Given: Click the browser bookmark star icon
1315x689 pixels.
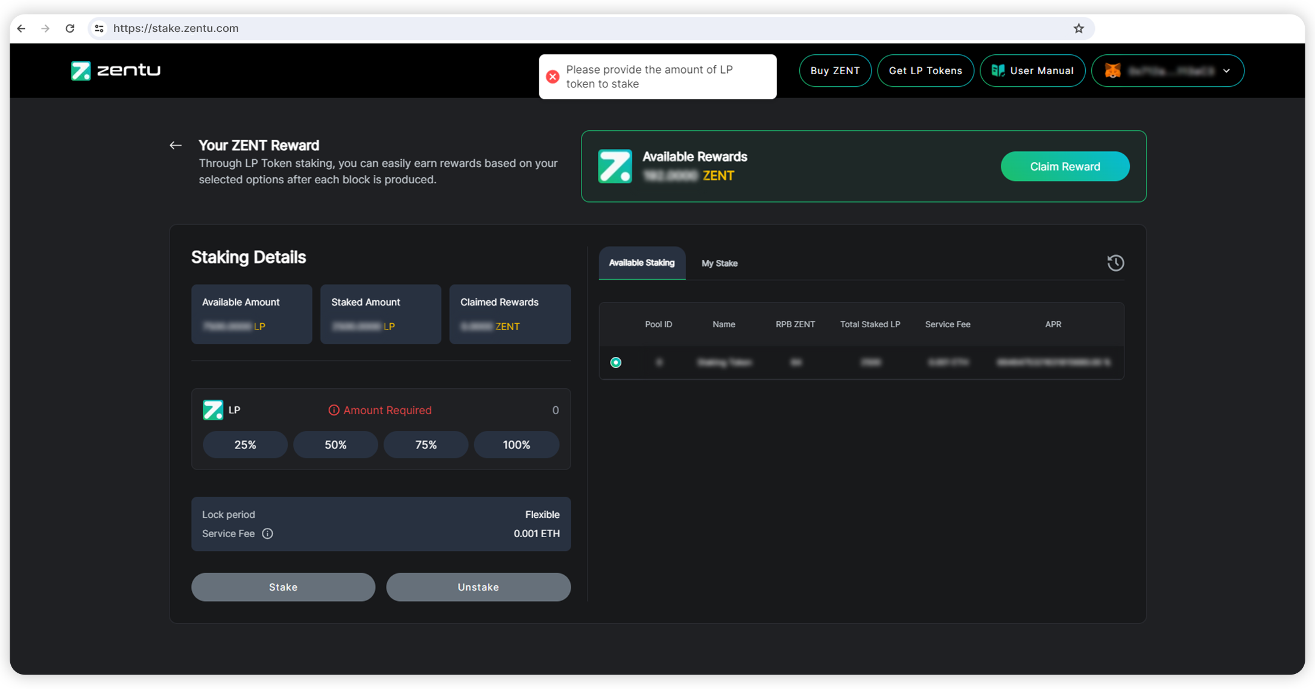Looking at the screenshot, I should click(x=1079, y=28).
